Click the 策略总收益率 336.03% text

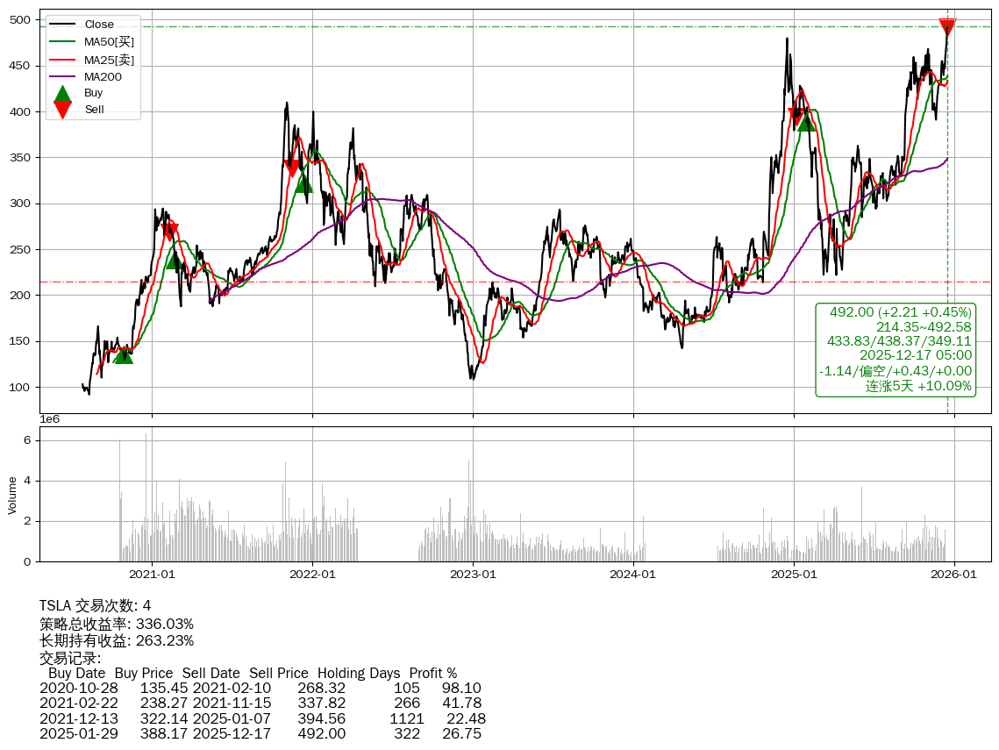117,624
